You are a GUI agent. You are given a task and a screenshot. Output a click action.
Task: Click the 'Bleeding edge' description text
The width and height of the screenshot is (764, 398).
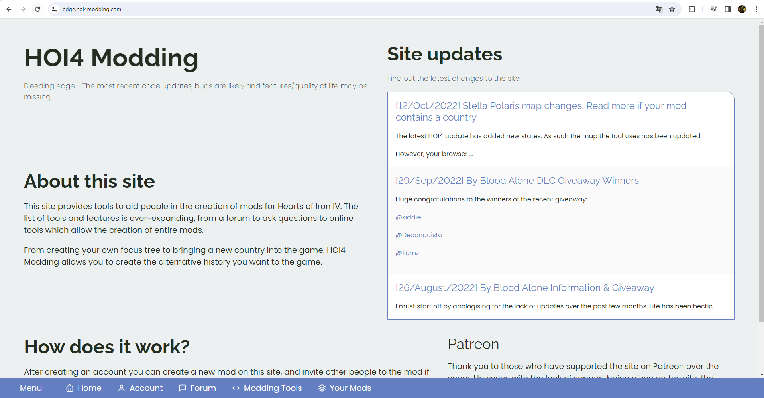tap(196, 91)
